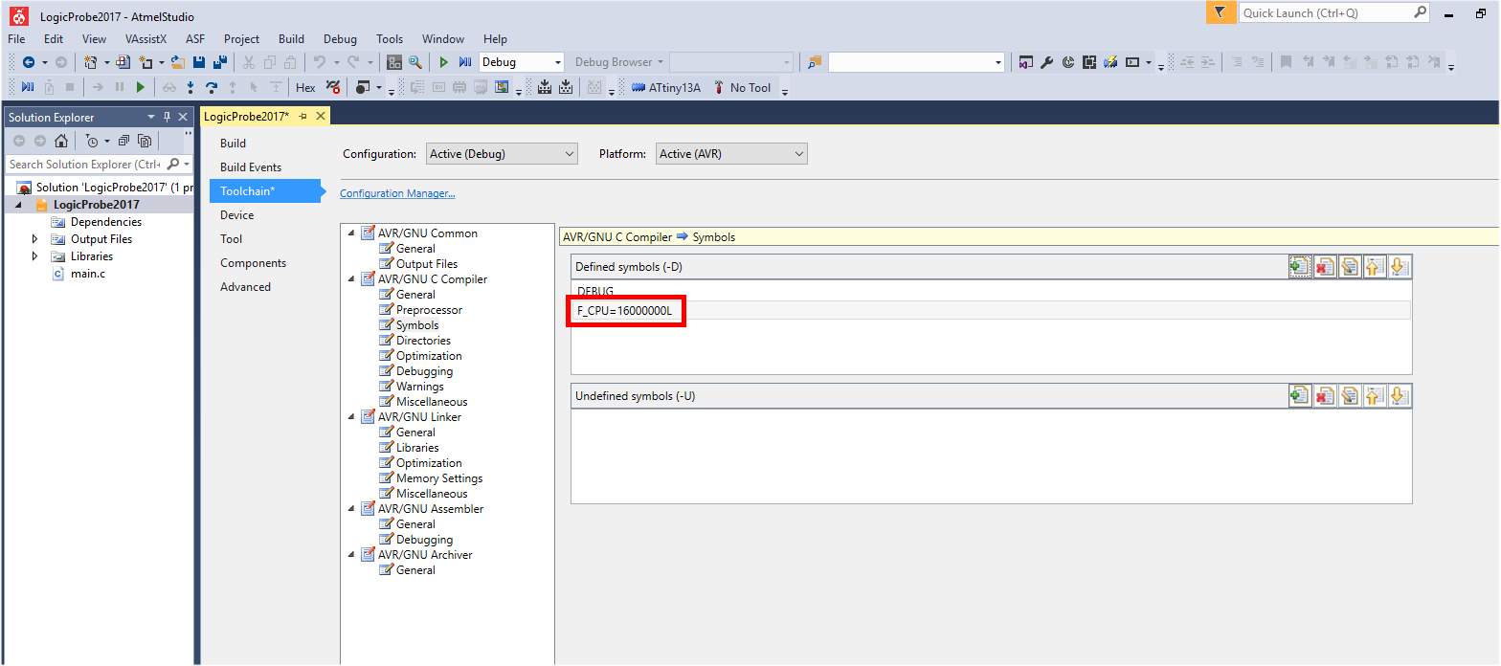This screenshot has height=666, width=1501.
Task: Select Optimization under AVR/GNU C Compiler
Action: [429, 356]
